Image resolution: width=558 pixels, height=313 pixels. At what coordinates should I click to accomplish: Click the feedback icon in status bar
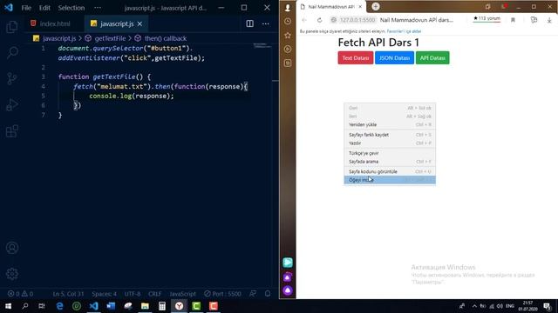(253, 294)
